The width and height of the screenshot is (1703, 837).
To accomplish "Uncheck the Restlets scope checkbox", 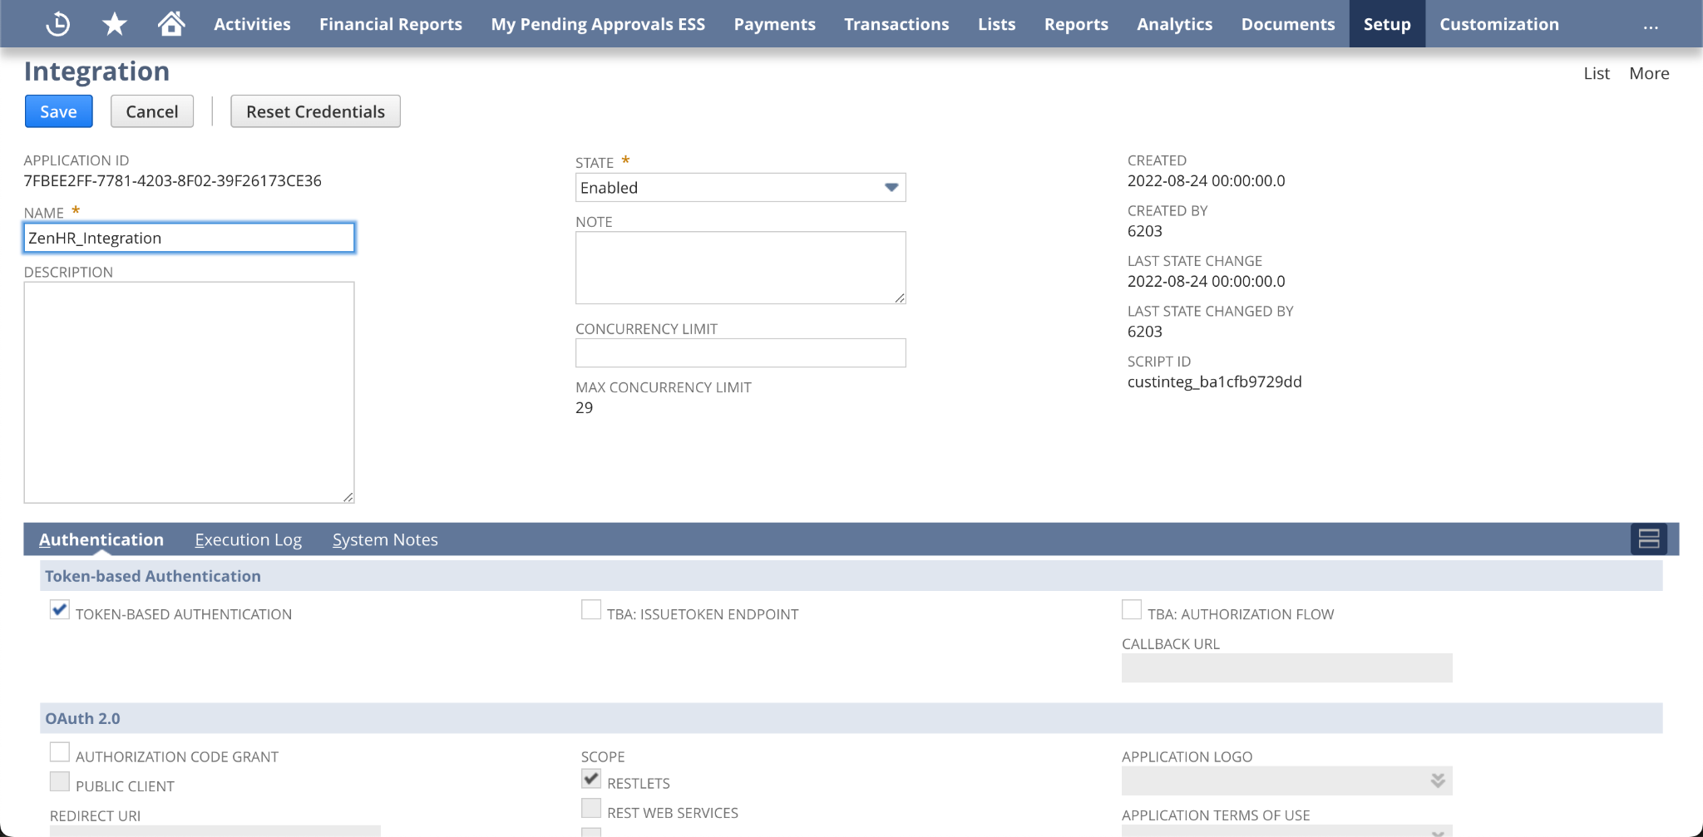I will (590, 778).
